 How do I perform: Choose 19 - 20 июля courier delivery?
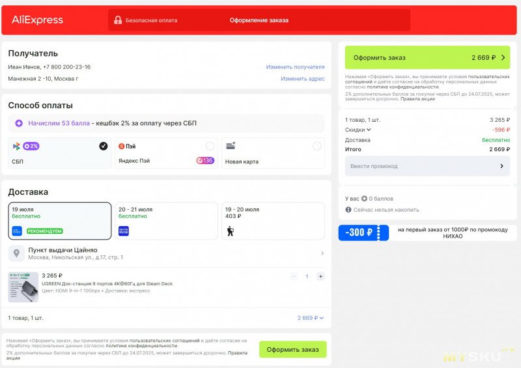point(273,221)
